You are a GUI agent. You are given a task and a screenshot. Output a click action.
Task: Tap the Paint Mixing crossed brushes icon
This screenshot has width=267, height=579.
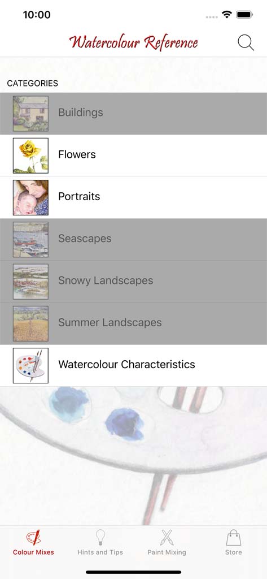coord(167,537)
